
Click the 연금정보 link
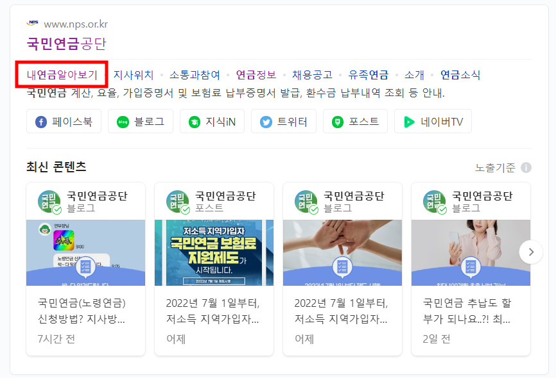(x=256, y=75)
